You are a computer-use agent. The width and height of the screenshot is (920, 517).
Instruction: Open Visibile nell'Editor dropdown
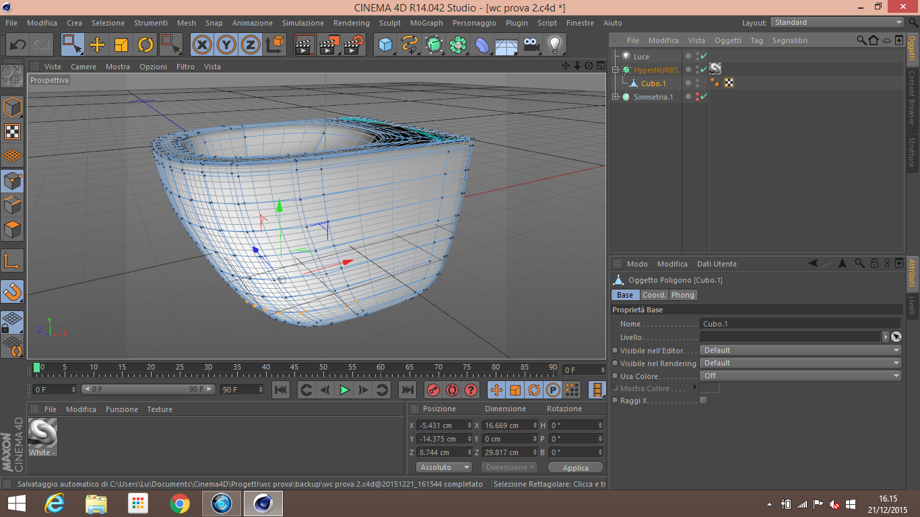(x=800, y=350)
